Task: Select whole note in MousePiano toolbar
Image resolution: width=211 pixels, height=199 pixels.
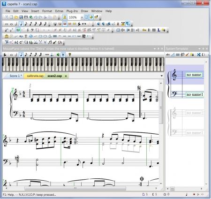Action: 11,54
